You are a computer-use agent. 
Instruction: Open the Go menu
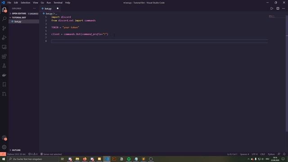tap(42, 3)
